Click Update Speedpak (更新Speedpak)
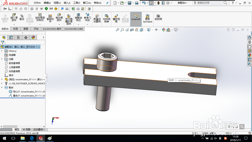This screenshot has width=252, height=142. [147, 18]
